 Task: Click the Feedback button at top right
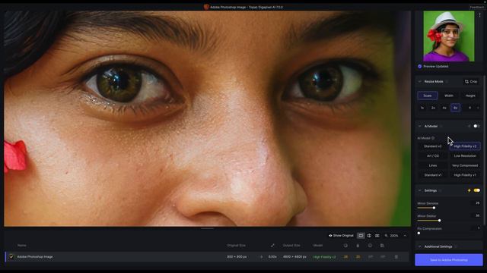(477, 7)
